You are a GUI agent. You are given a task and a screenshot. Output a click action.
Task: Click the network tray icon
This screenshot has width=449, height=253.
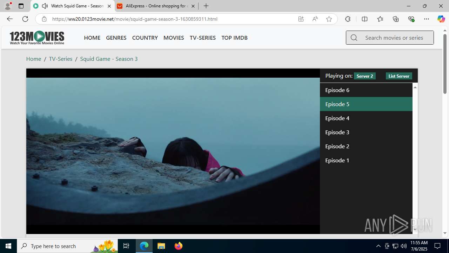point(395,246)
